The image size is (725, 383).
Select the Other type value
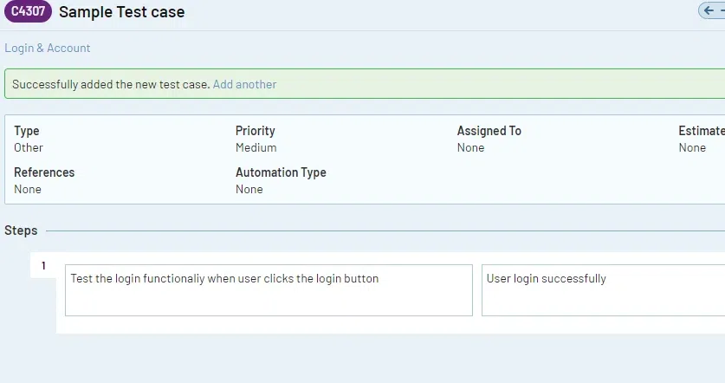click(29, 147)
